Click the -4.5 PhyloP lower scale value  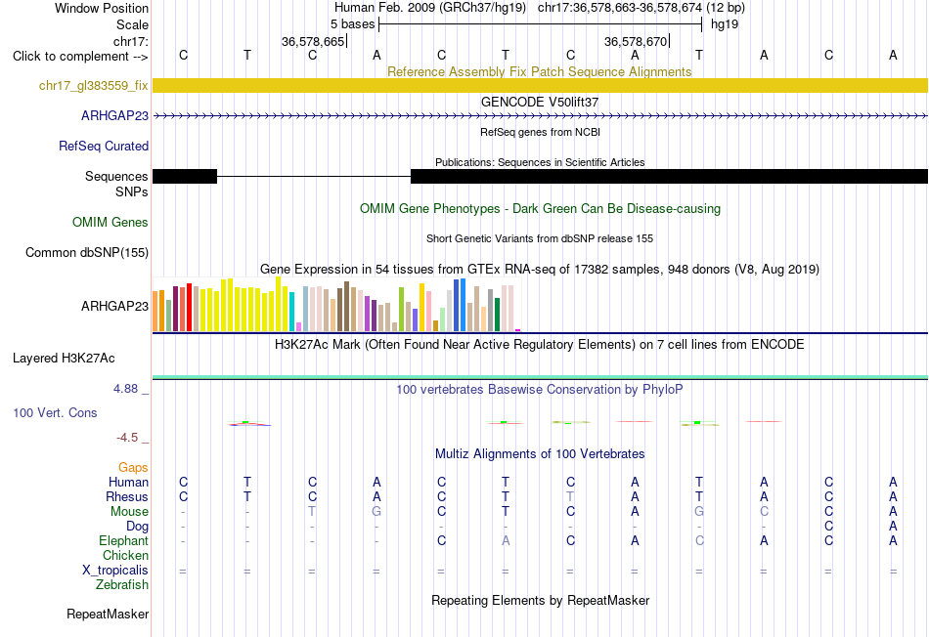[127, 438]
